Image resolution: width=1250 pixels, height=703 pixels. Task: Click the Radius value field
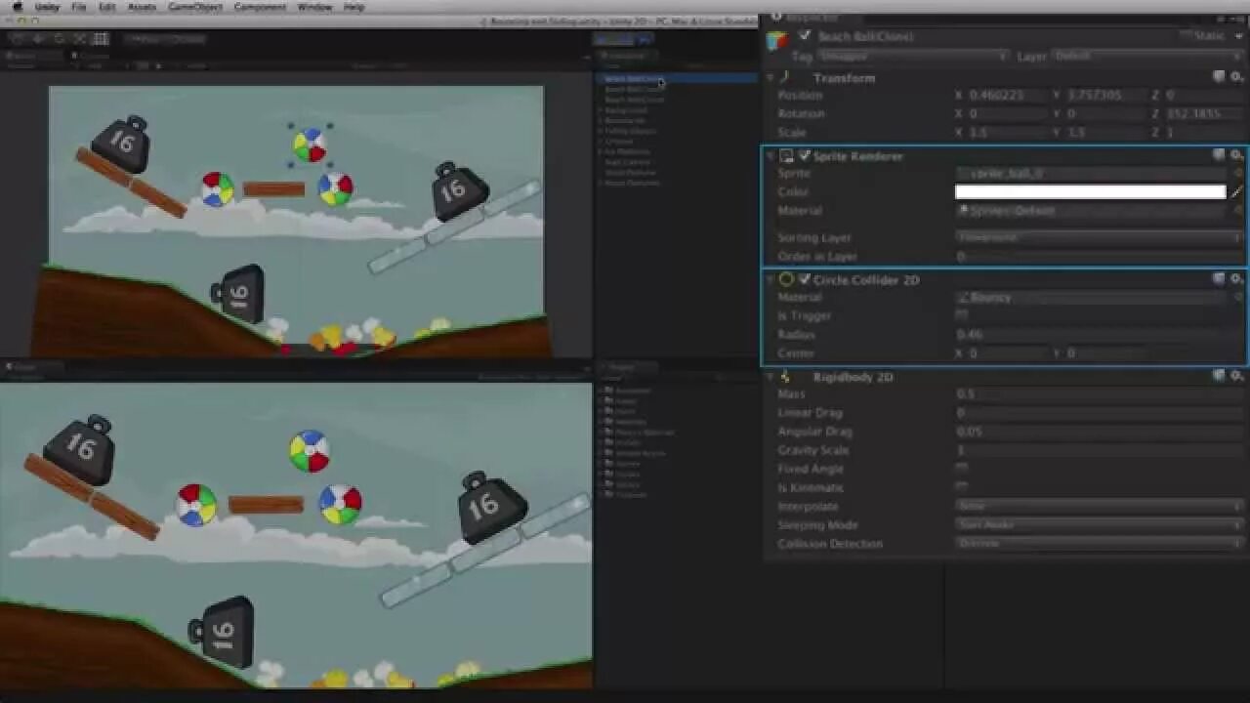click(x=1099, y=335)
